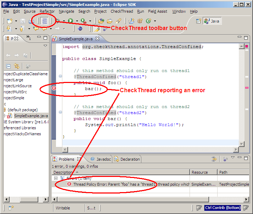The height and width of the screenshot is (214, 253).
Task: Click the New wizard icon
Action: point(10,21)
